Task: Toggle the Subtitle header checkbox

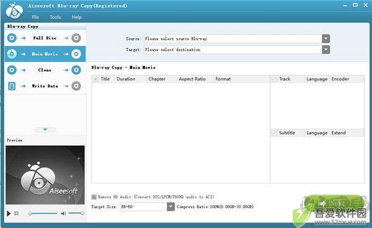Action: click(x=274, y=133)
